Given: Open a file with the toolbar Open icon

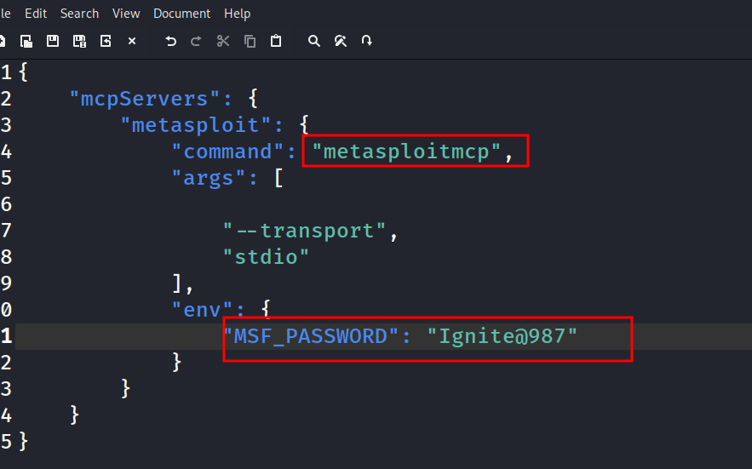Looking at the screenshot, I should [x=26, y=41].
